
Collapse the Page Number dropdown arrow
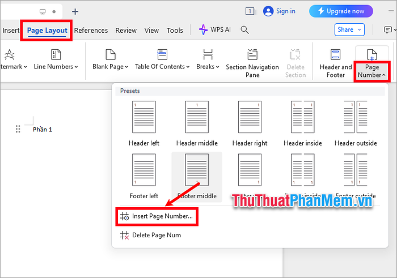pyautogui.click(x=383, y=75)
